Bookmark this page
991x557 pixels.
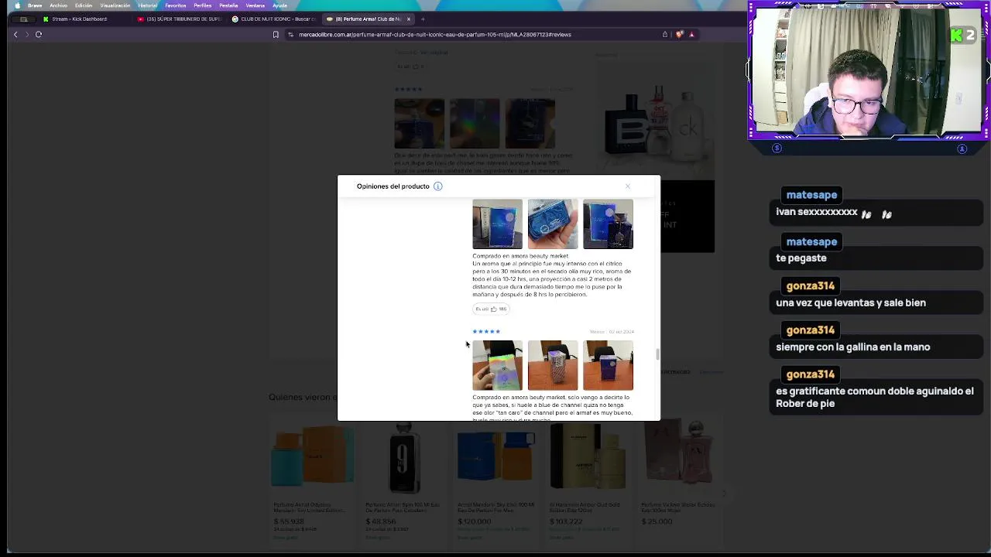(276, 34)
